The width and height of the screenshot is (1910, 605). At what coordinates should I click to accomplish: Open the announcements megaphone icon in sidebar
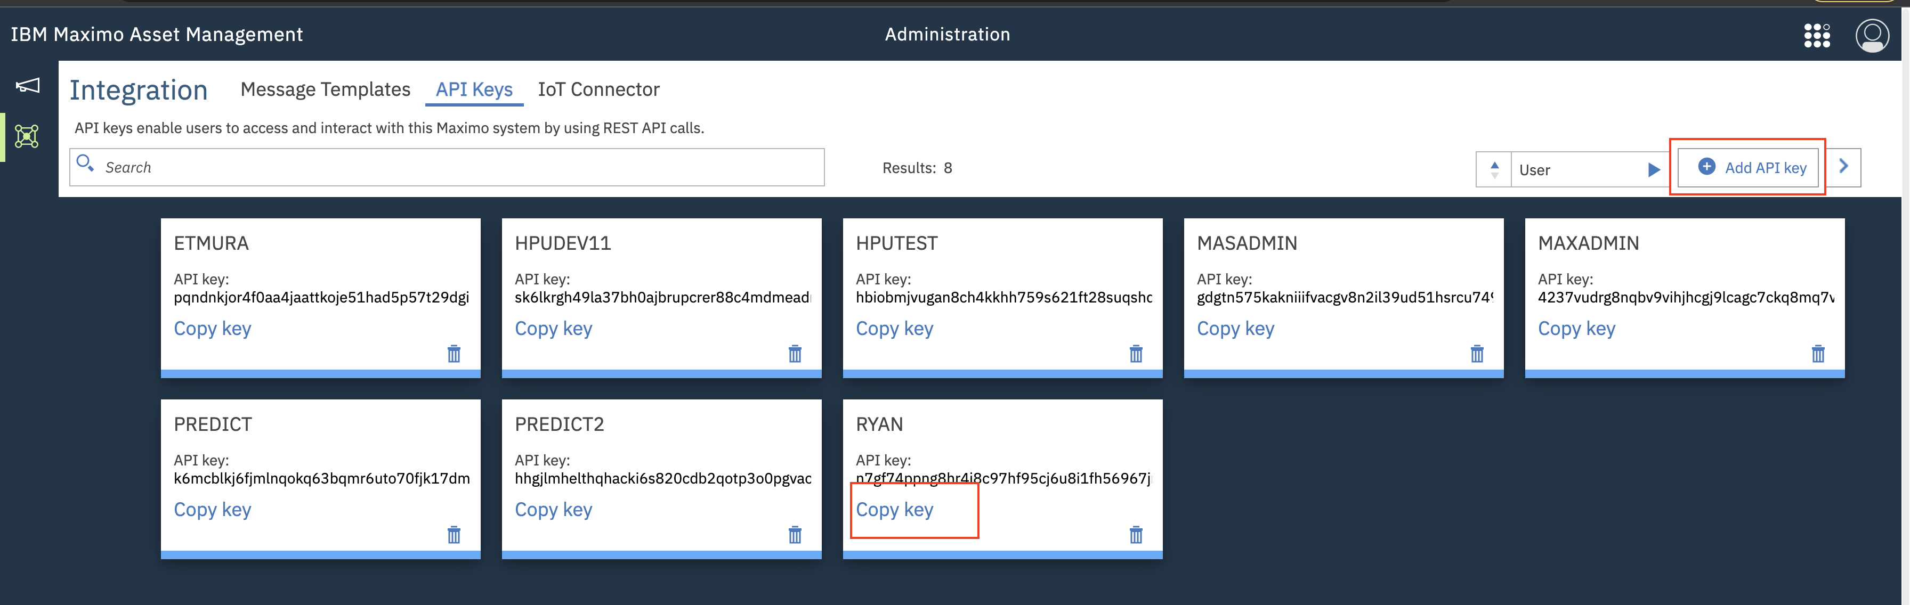(27, 85)
